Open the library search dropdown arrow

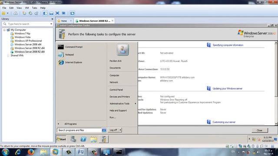click(x=51, y=24)
